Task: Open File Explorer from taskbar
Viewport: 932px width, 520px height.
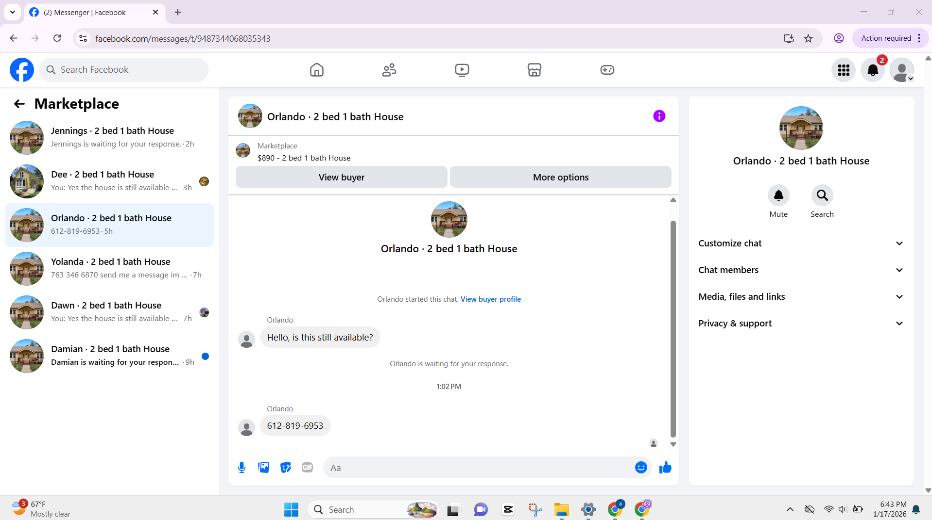Action: 561,509
